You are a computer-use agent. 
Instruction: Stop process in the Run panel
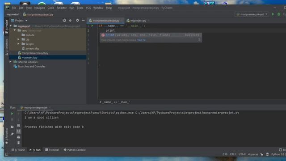pos(12,119)
